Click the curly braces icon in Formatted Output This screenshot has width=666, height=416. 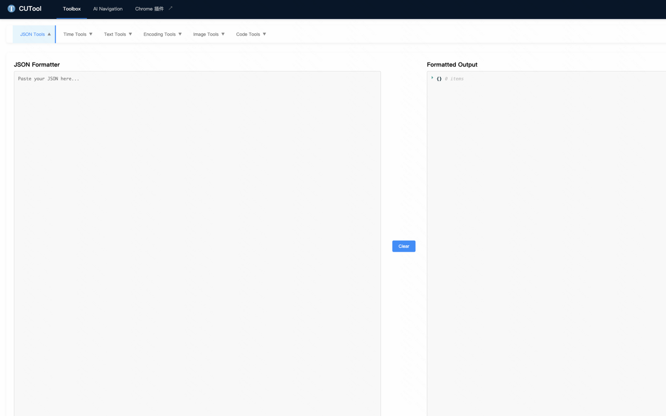pos(439,79)
